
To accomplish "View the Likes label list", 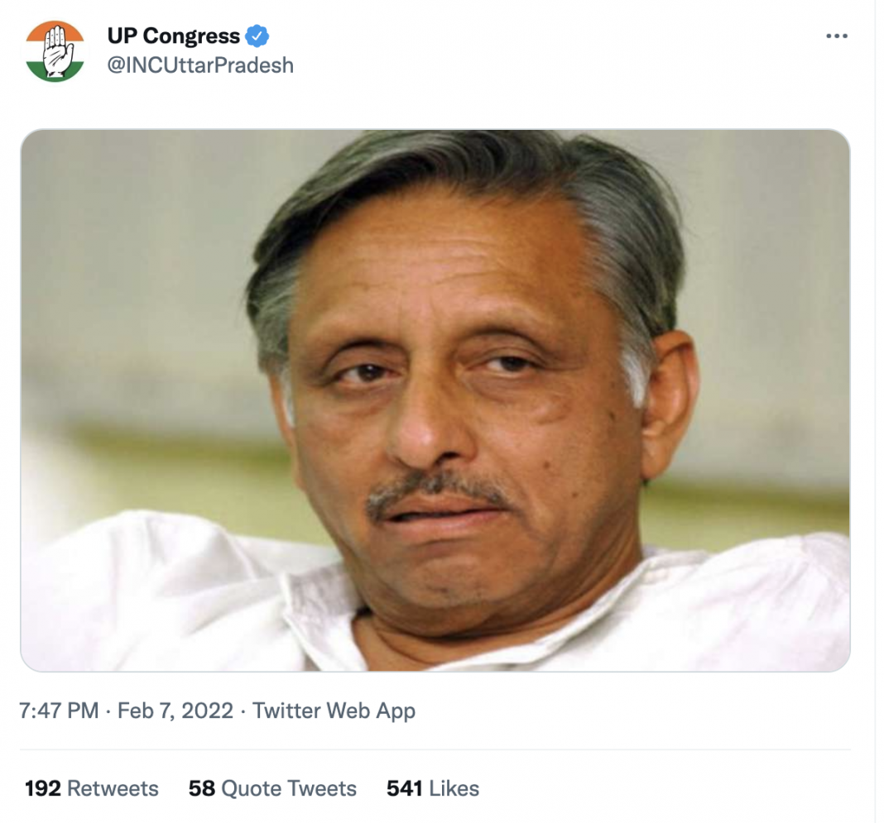I will 454,788.
